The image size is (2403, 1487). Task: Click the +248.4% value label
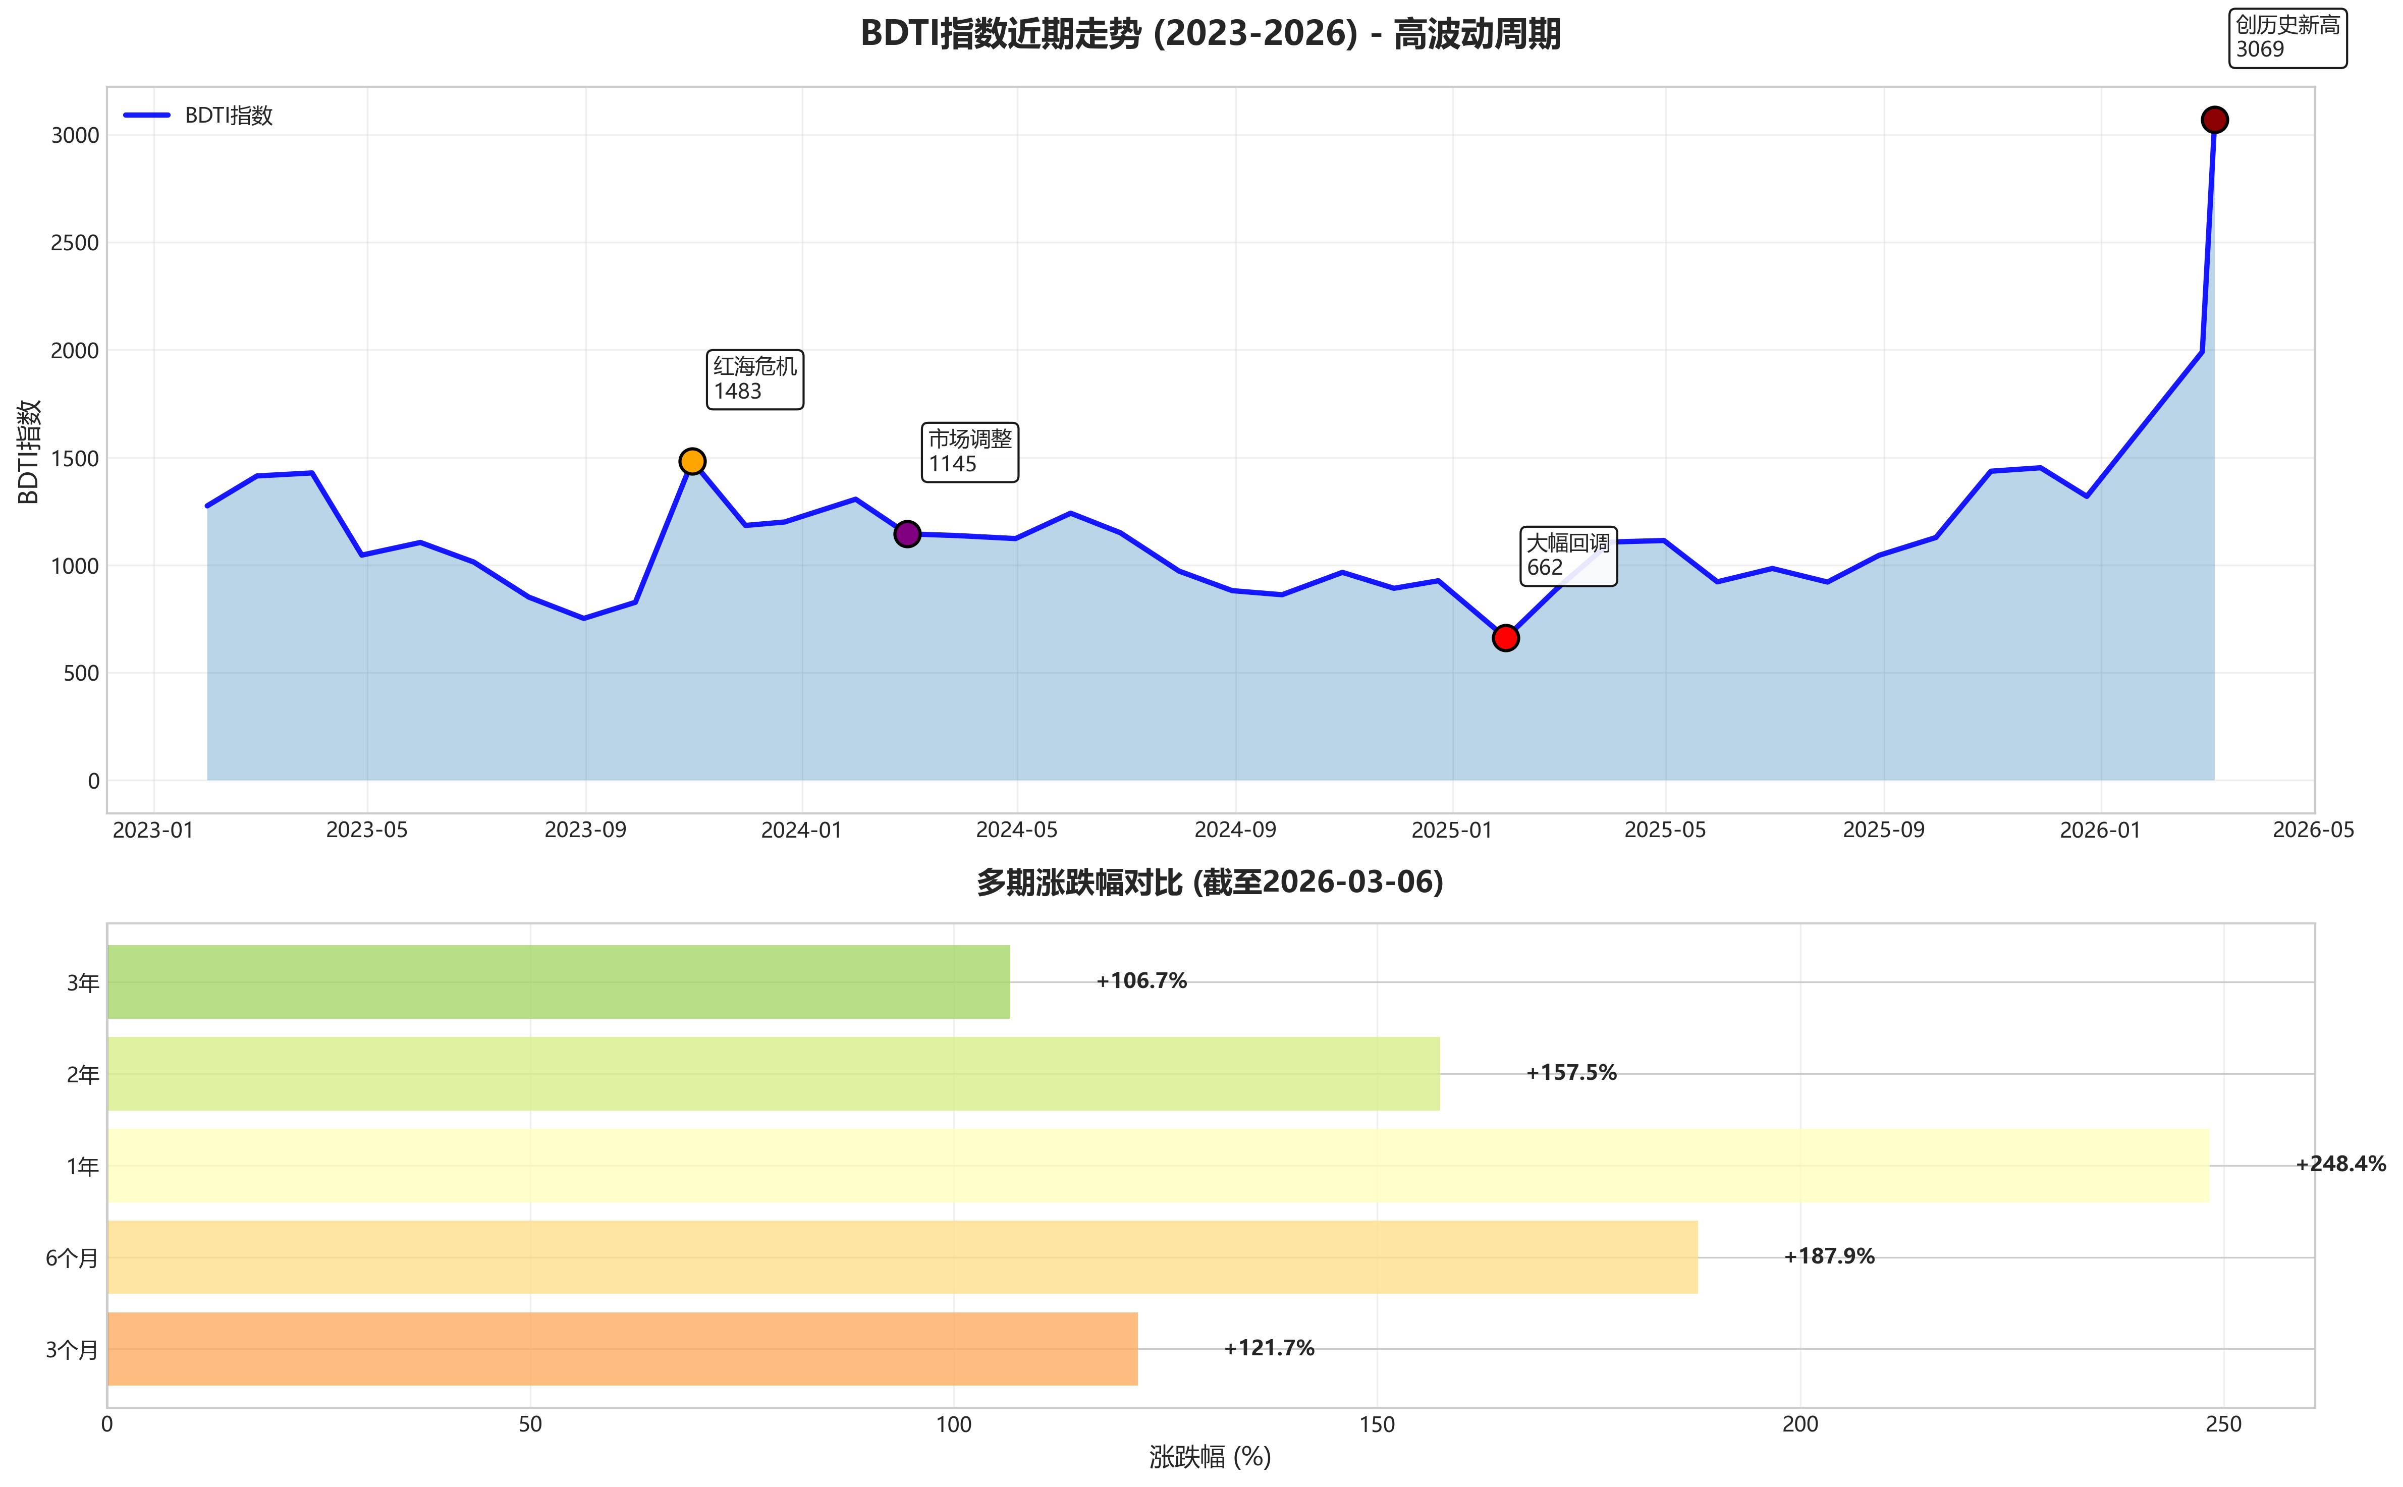[2340, 1165]
